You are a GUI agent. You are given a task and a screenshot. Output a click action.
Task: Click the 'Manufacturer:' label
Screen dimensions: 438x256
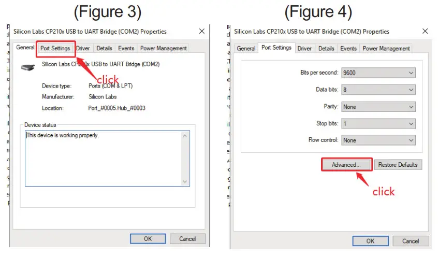[58, 97]
